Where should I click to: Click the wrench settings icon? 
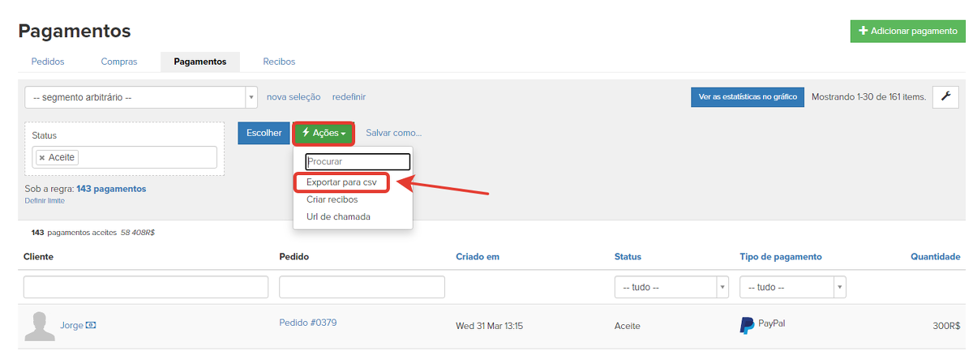[x=945, y=96]
